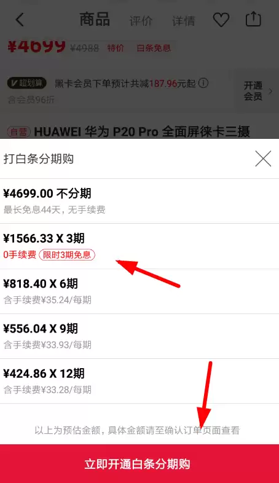The height and width of the screenshot is (483, 279).
Task: Switch to the 评价 tab
Action: [x=141, y=21]
